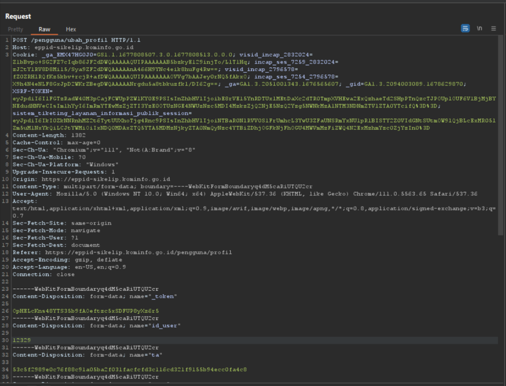Click the Content-Type multipart/form-data line
This screenshot has height=386, width=506.
pyautogui.click(x=162, y=186)
